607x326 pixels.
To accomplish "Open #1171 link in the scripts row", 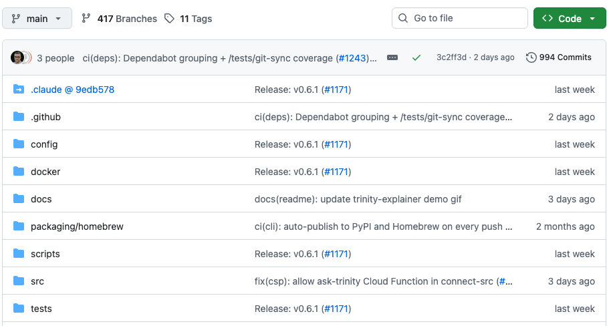I will 336,254.
